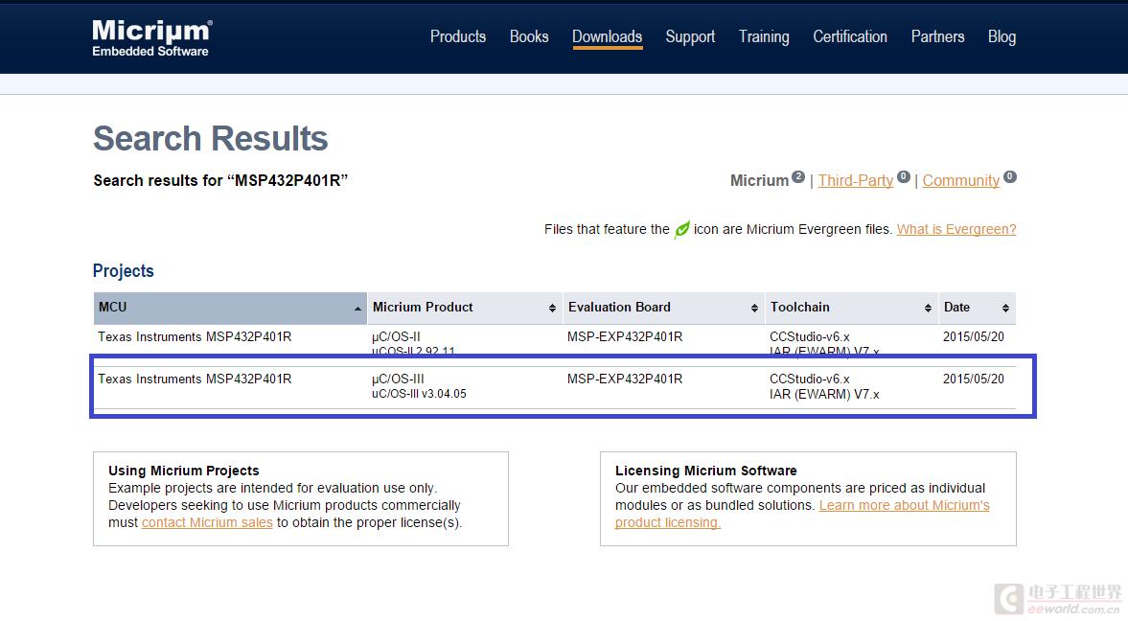Click the Date column sort arrows

1005,308
